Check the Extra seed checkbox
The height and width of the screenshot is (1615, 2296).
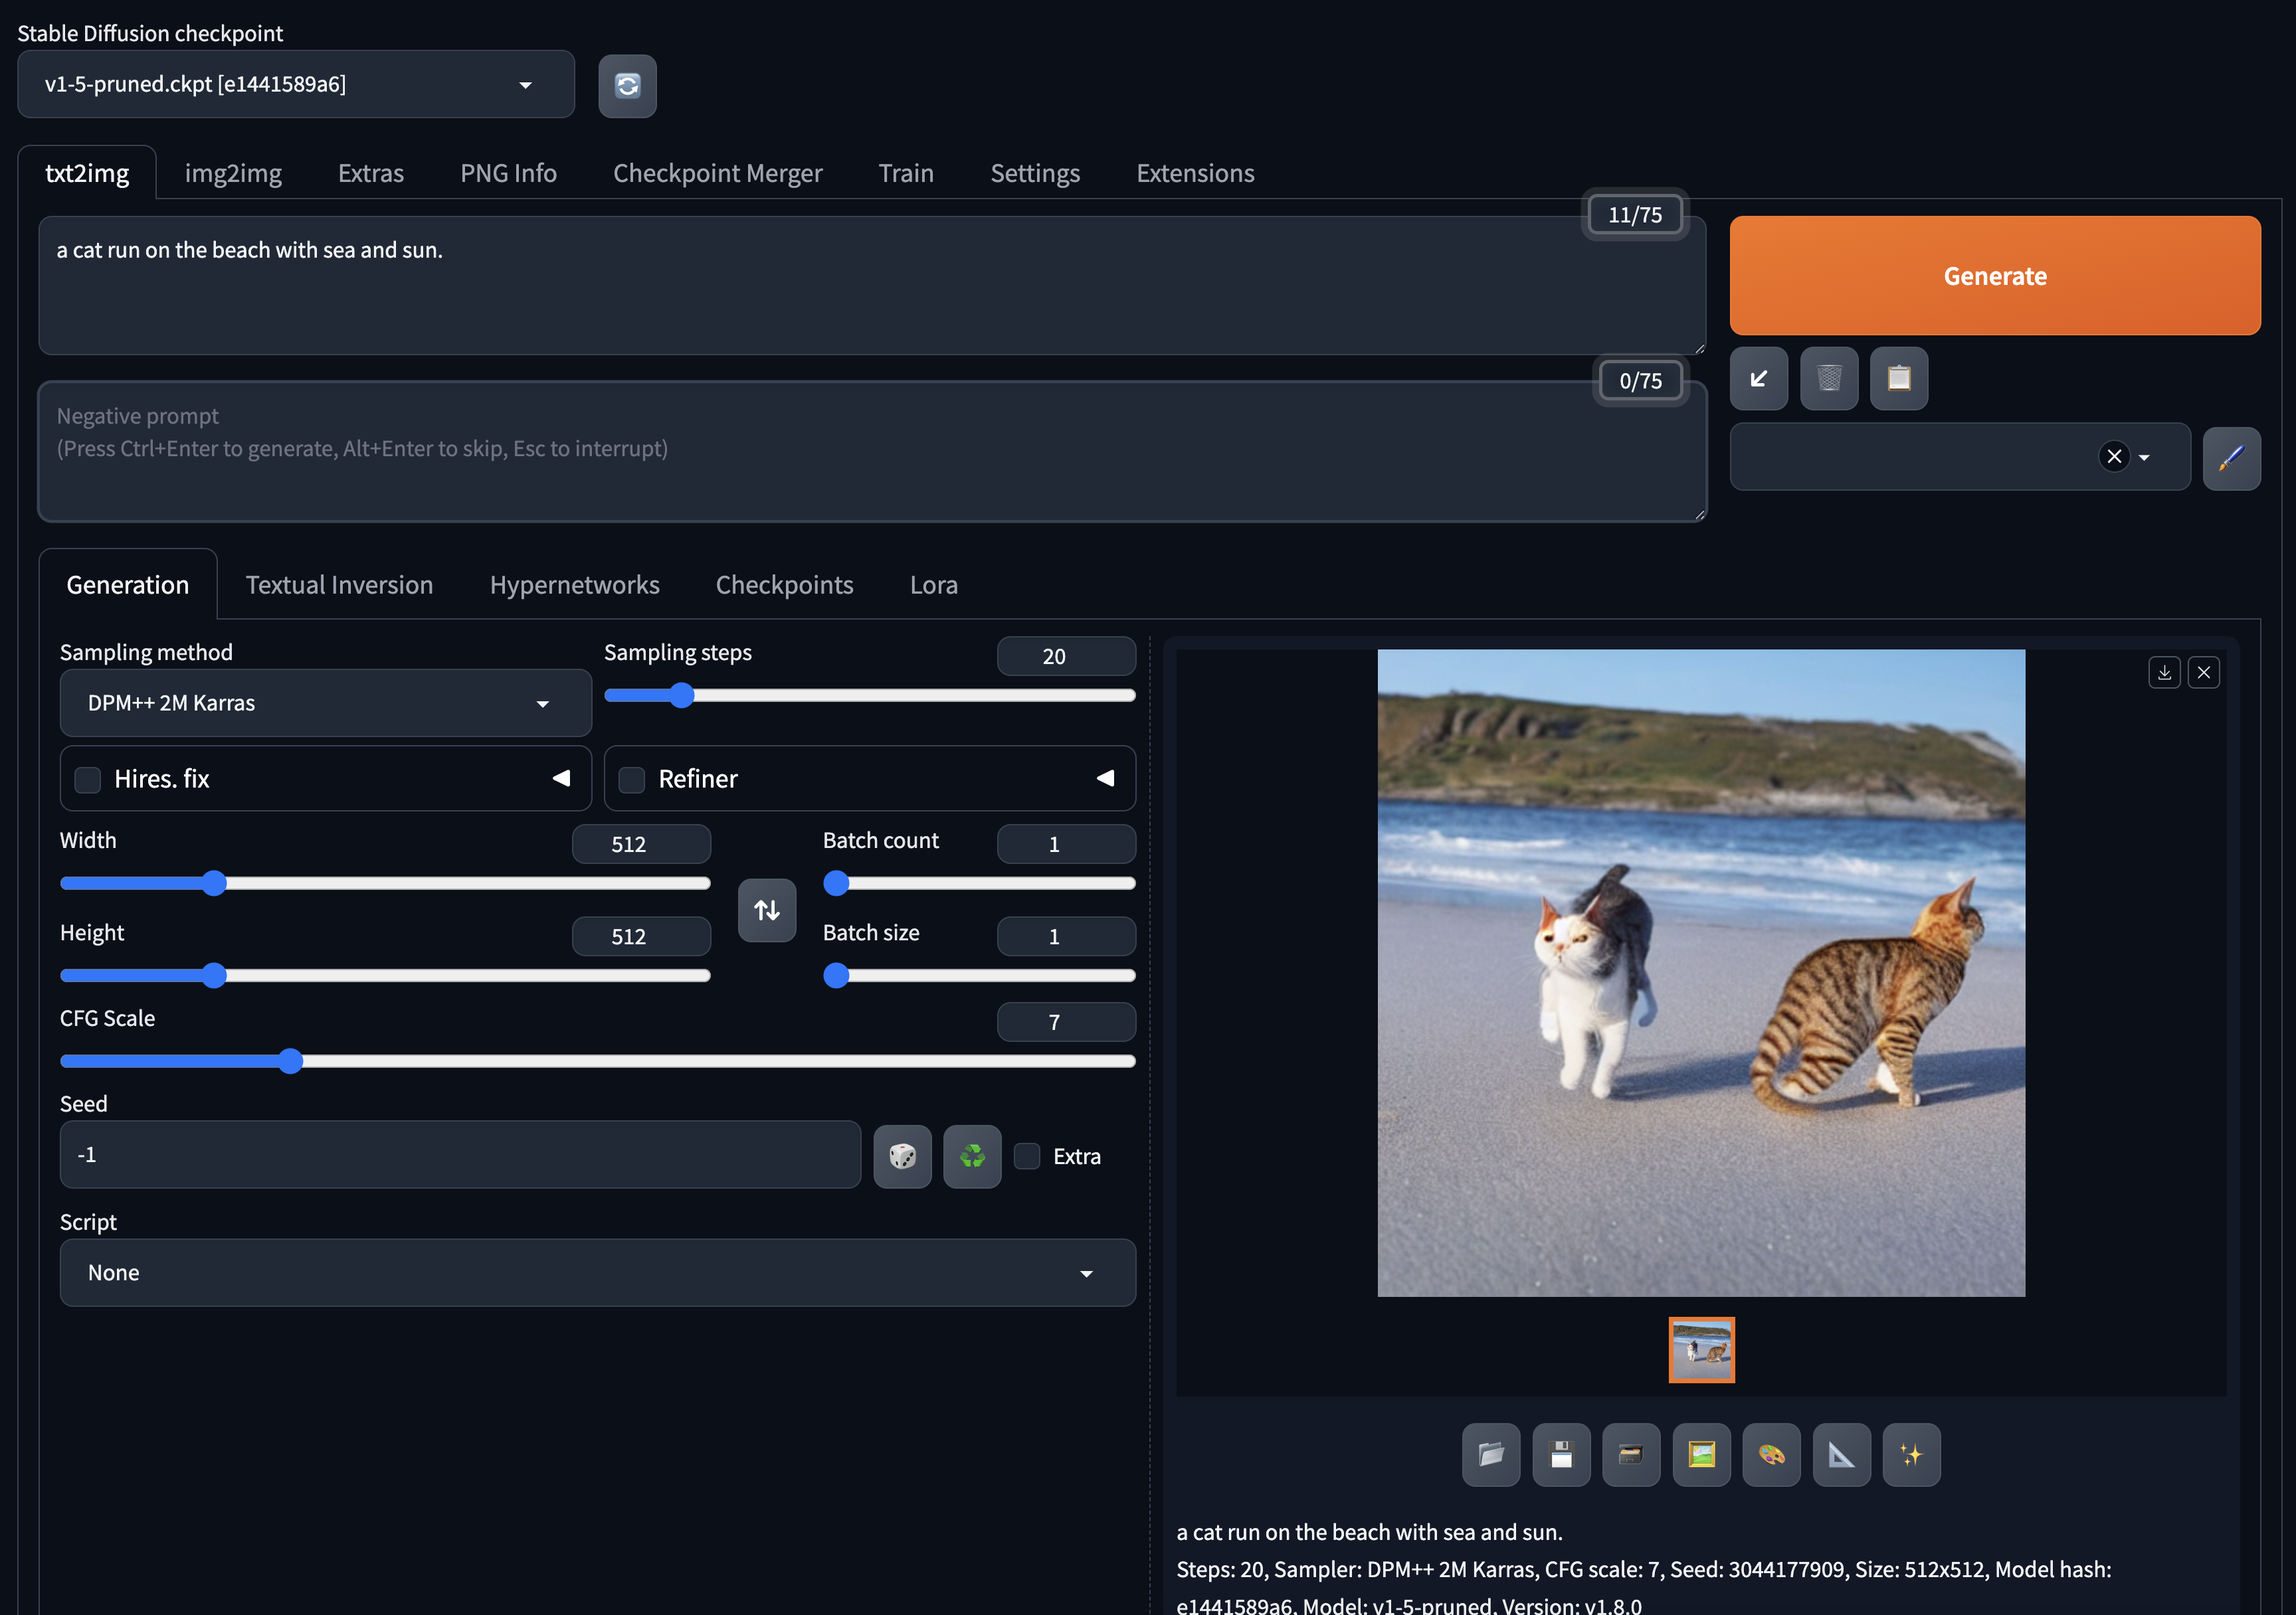tap(1027, 1156)
